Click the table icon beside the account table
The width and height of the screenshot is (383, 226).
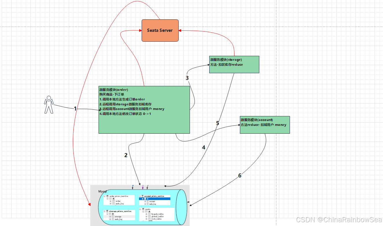(x=148, y=201)
